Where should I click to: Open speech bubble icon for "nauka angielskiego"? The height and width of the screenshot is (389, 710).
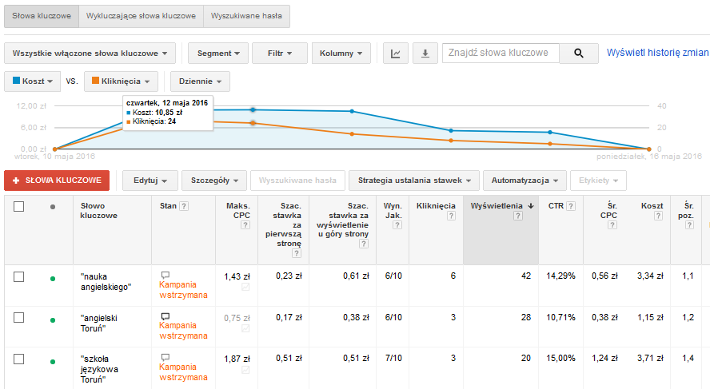click(x=166, y=276)
